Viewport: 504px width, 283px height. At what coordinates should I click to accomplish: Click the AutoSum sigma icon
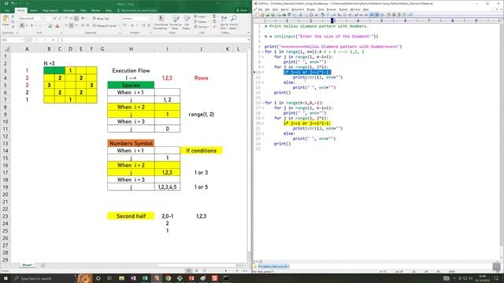click(214, 17)
